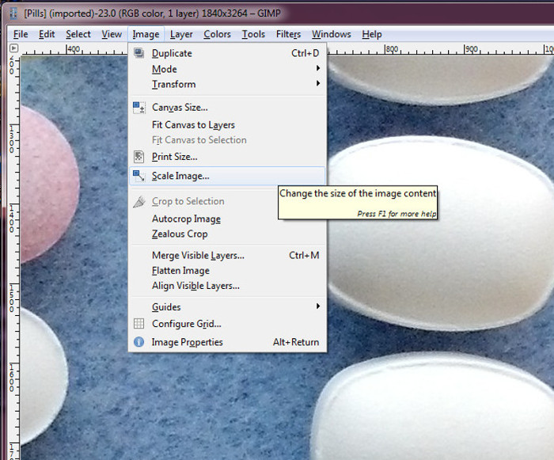Viewport: 554px width, 460px height.
Task: Click the Canvas Size icon
Action: pos(139,108)
